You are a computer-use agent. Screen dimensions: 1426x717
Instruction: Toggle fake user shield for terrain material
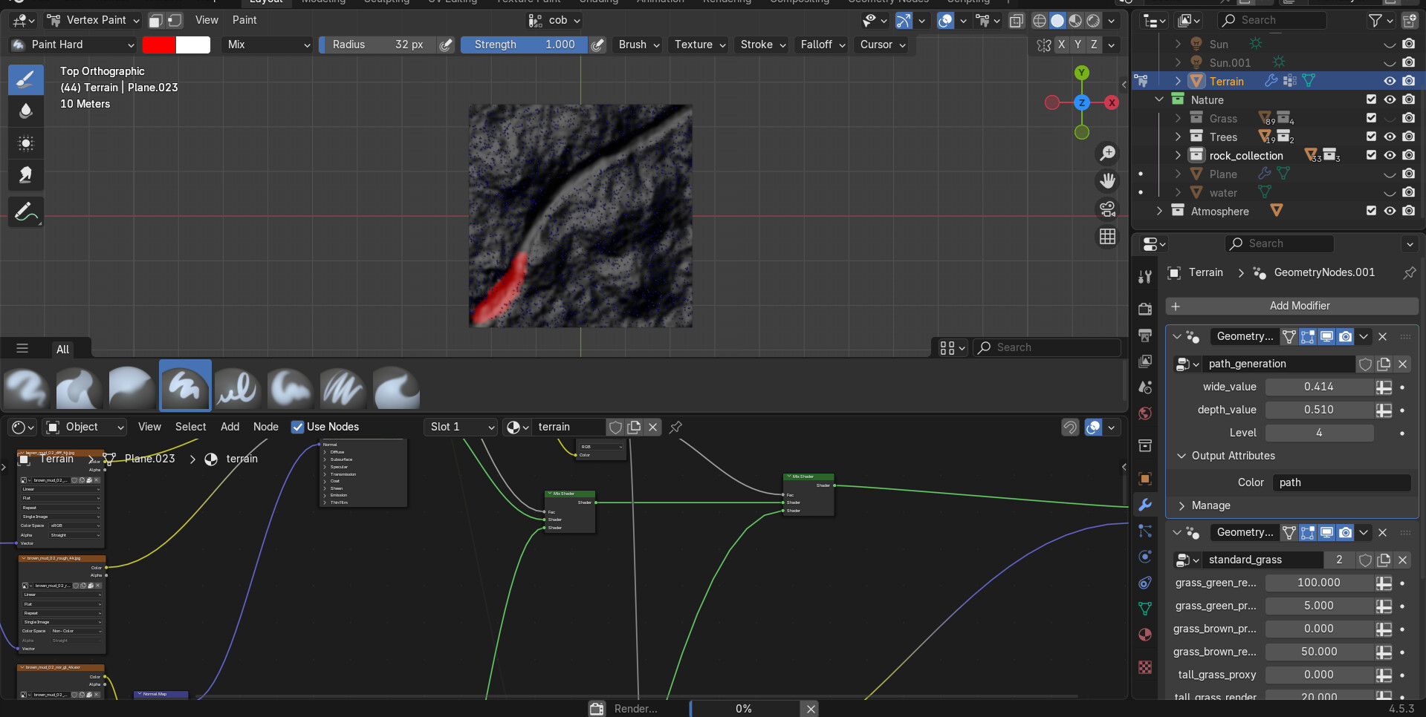pyautogui.click(x=615, y=427)
